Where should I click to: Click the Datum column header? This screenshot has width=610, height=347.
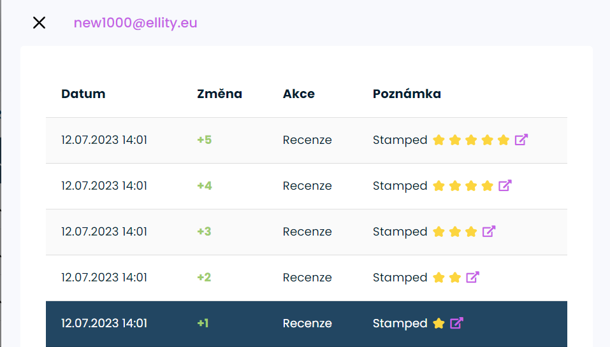83,94
